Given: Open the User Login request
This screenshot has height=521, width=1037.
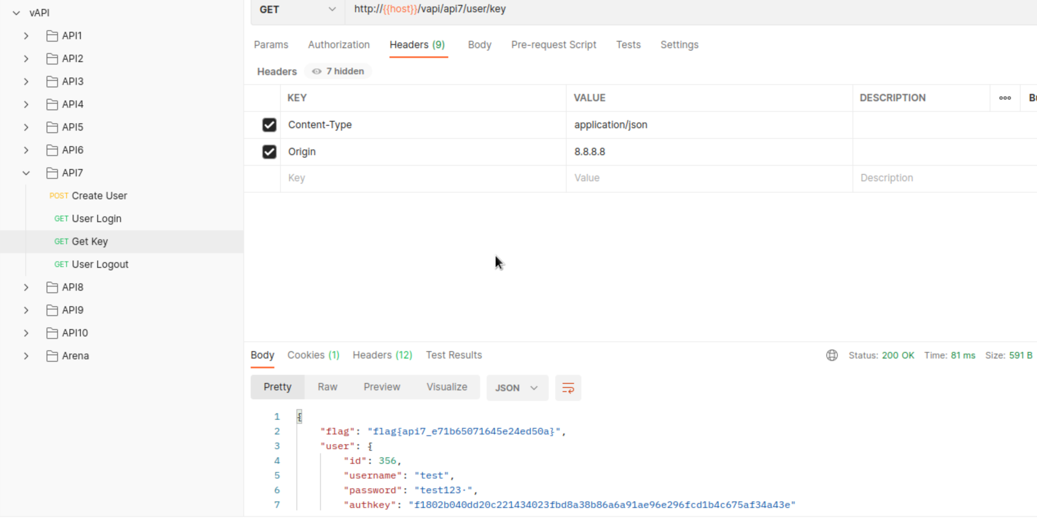Looking at the screenshot, I should (x=96, y=219).
